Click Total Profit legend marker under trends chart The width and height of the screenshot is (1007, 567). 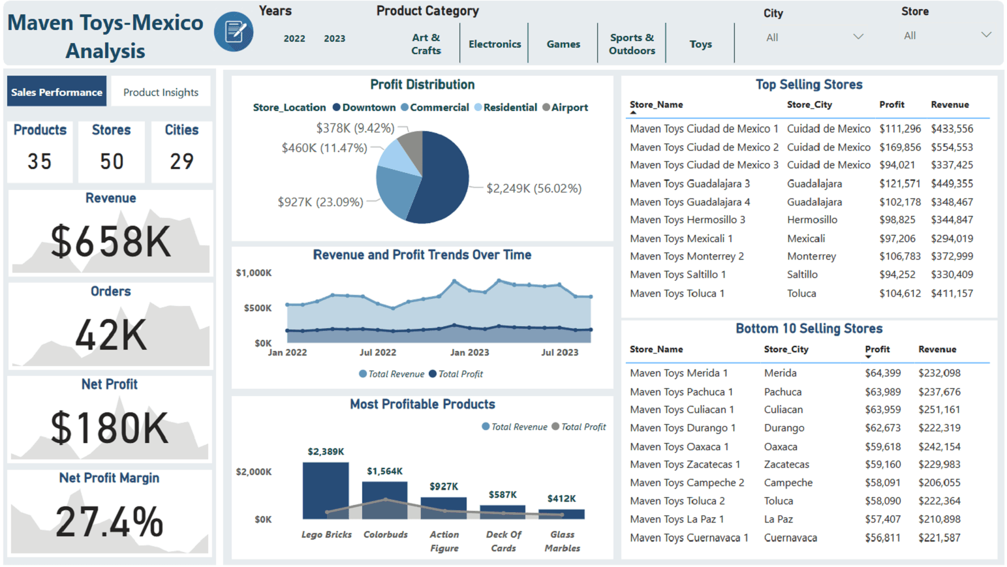point(432,374)
